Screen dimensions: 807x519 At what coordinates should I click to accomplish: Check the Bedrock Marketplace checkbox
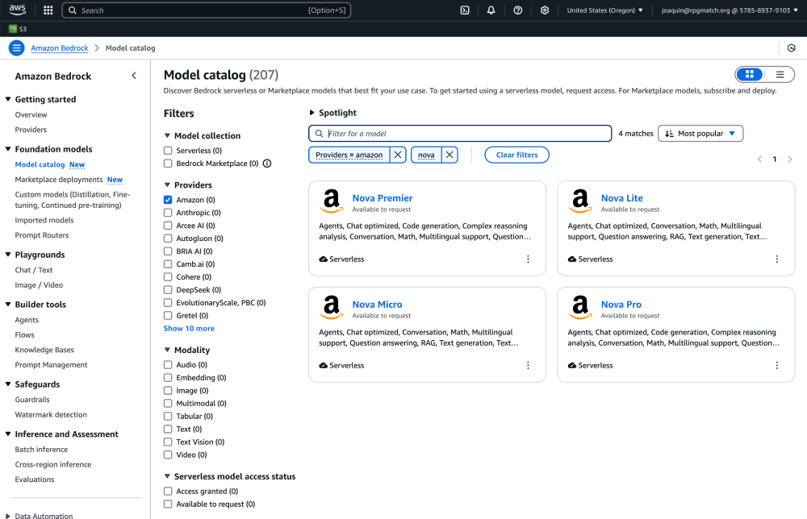(x=168, y=164)
